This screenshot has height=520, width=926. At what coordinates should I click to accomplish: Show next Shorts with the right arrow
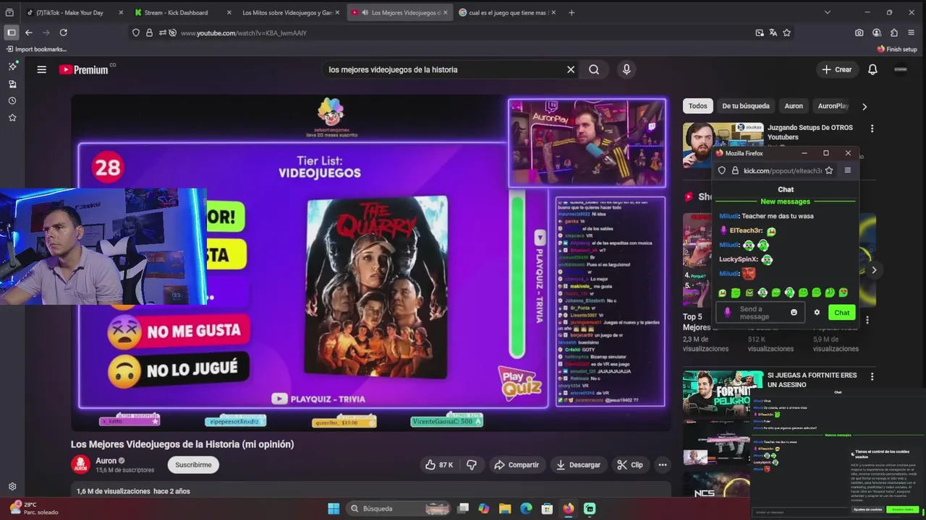coord(874,270)
